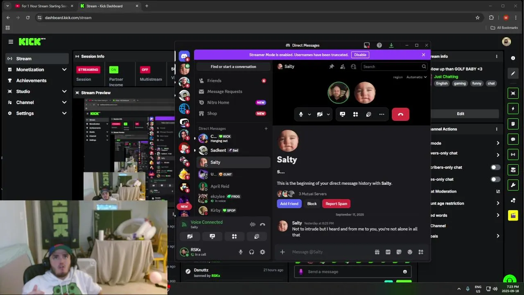Open apps launcher in message bar
This screenshot has width=524, height=295.
421,252
